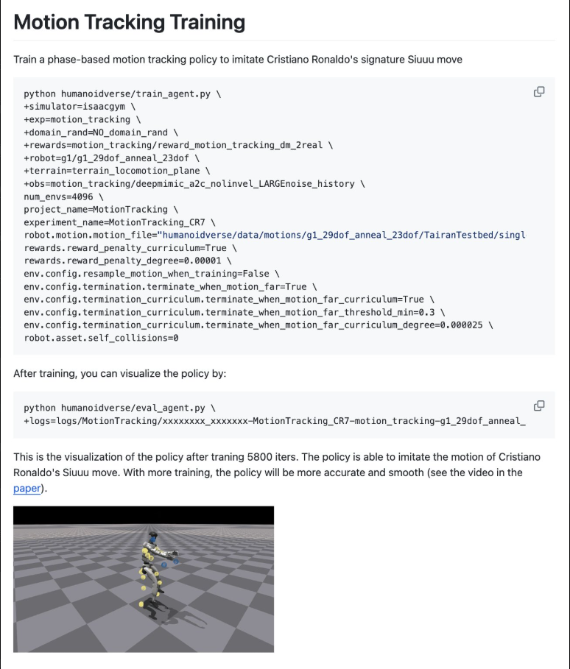Click the robot.asset.self_collisions=0 line
570x669 pixels.
101,338
